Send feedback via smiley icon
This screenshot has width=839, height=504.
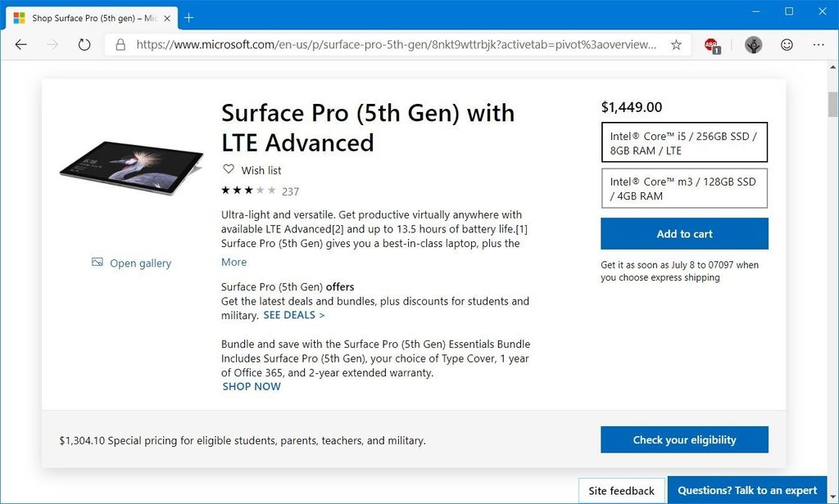[x=786, y=45]
